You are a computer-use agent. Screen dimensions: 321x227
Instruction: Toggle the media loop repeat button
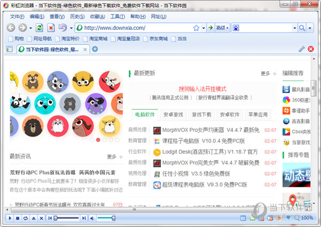[26, 218]
